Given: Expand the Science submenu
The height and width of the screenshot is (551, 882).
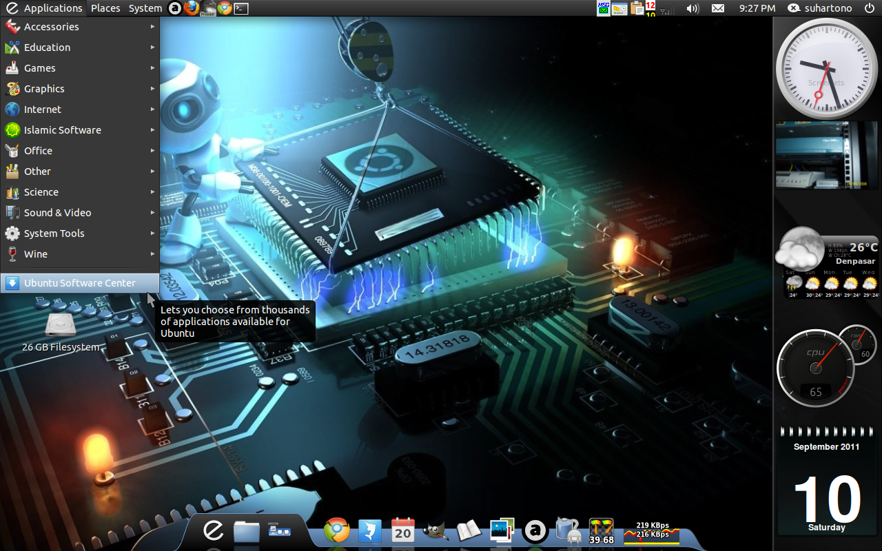Looking at the screenshot, I should click(x=80, y=192).
